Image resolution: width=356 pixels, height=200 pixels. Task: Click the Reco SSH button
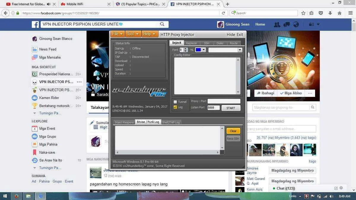pos(233,138)
